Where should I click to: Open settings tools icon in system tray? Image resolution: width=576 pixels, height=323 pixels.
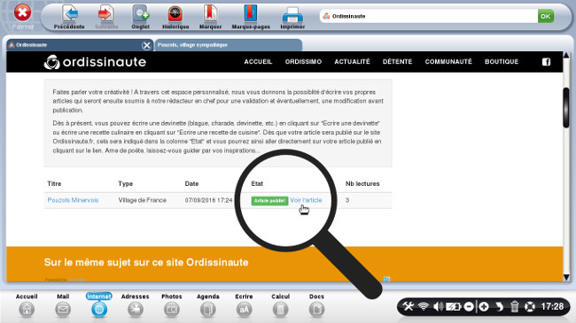(409, 306)
